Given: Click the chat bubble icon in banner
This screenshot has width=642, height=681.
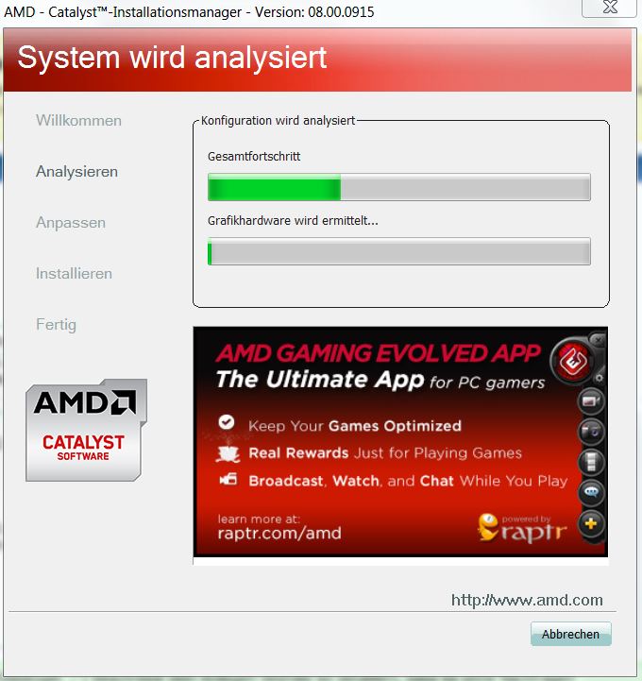Looking at the screenshot, I should click(x=591, y=492).
